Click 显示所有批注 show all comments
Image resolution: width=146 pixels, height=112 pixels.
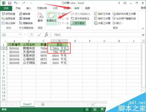(x=80, y=18)
